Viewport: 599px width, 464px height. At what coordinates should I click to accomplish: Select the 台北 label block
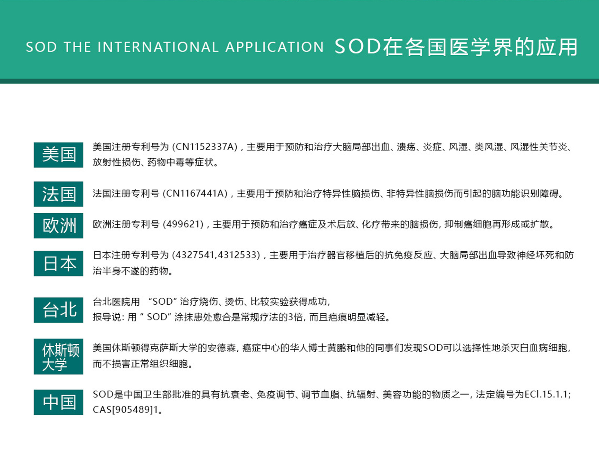(x=58, y=310)
